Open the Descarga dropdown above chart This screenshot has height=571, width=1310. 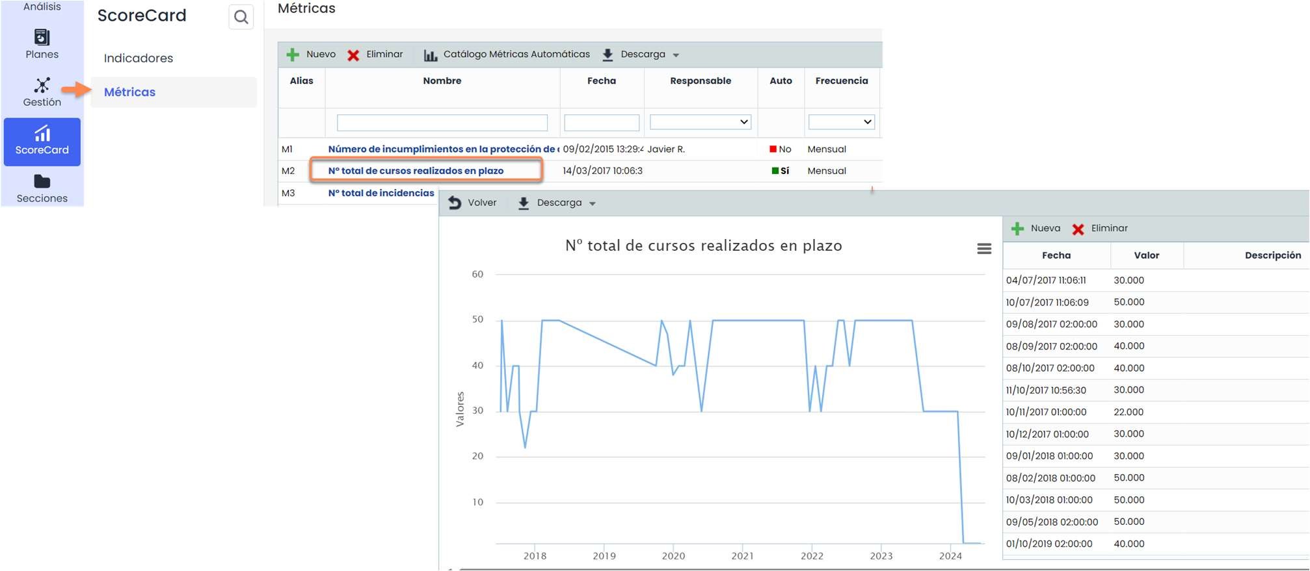[557, 203]
